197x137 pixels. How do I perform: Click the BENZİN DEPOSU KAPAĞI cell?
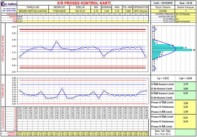[x=33, y=11]
